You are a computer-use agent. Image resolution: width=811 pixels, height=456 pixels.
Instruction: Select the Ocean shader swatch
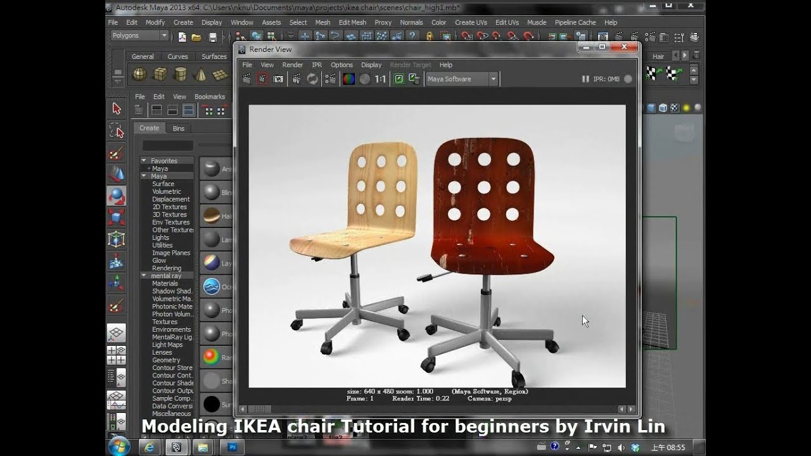tap(212, 287)
